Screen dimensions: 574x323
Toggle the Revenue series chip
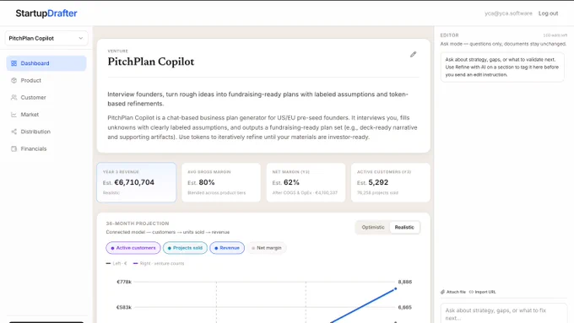click(x=227, y=248)
